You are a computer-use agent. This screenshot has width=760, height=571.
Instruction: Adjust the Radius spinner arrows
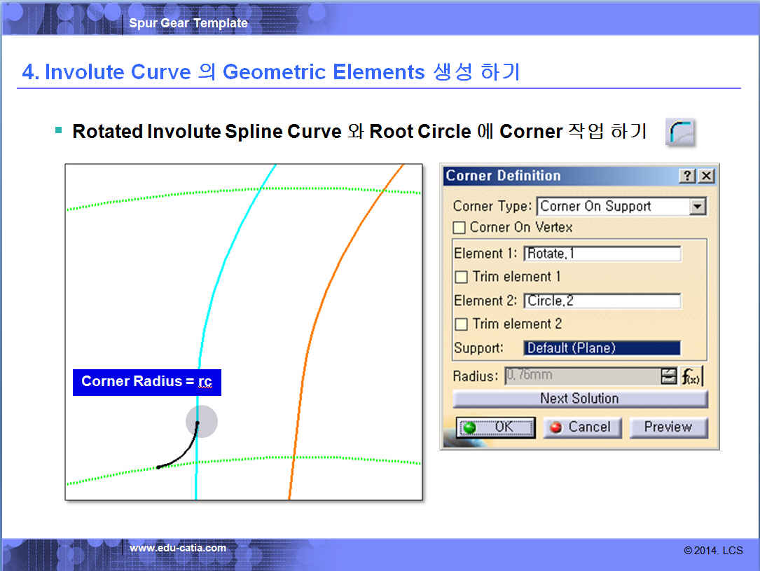pos(668,376)
